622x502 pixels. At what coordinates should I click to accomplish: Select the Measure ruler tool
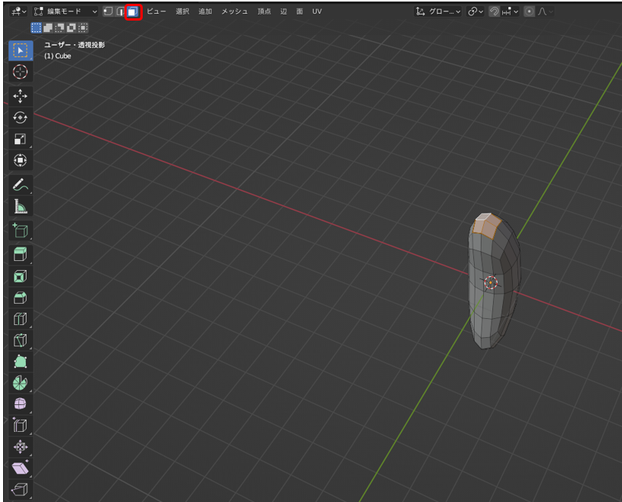(x=21, y=206)
